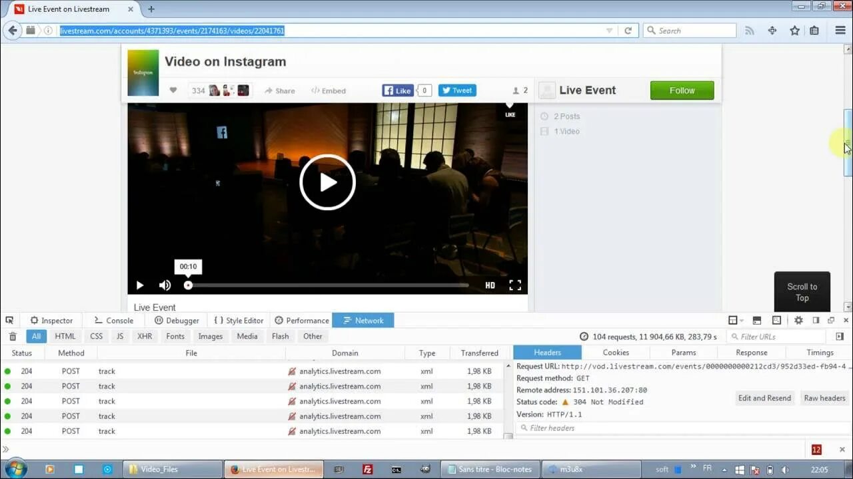Viewport: 853px width, 479px height.
Task: Select the Network tab in devtools
Action: (x=363, y=321)
